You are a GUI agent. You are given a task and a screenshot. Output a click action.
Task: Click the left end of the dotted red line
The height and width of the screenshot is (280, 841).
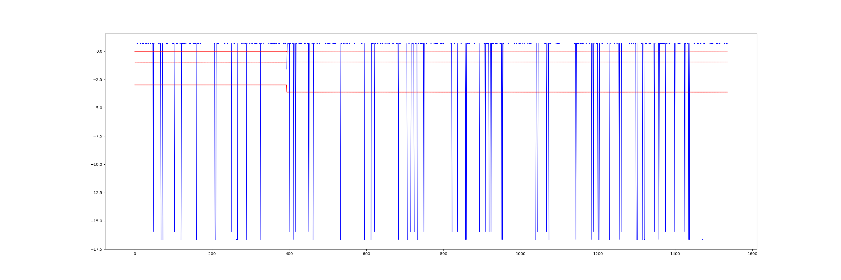pyautogui.click(x=135, y=62)
